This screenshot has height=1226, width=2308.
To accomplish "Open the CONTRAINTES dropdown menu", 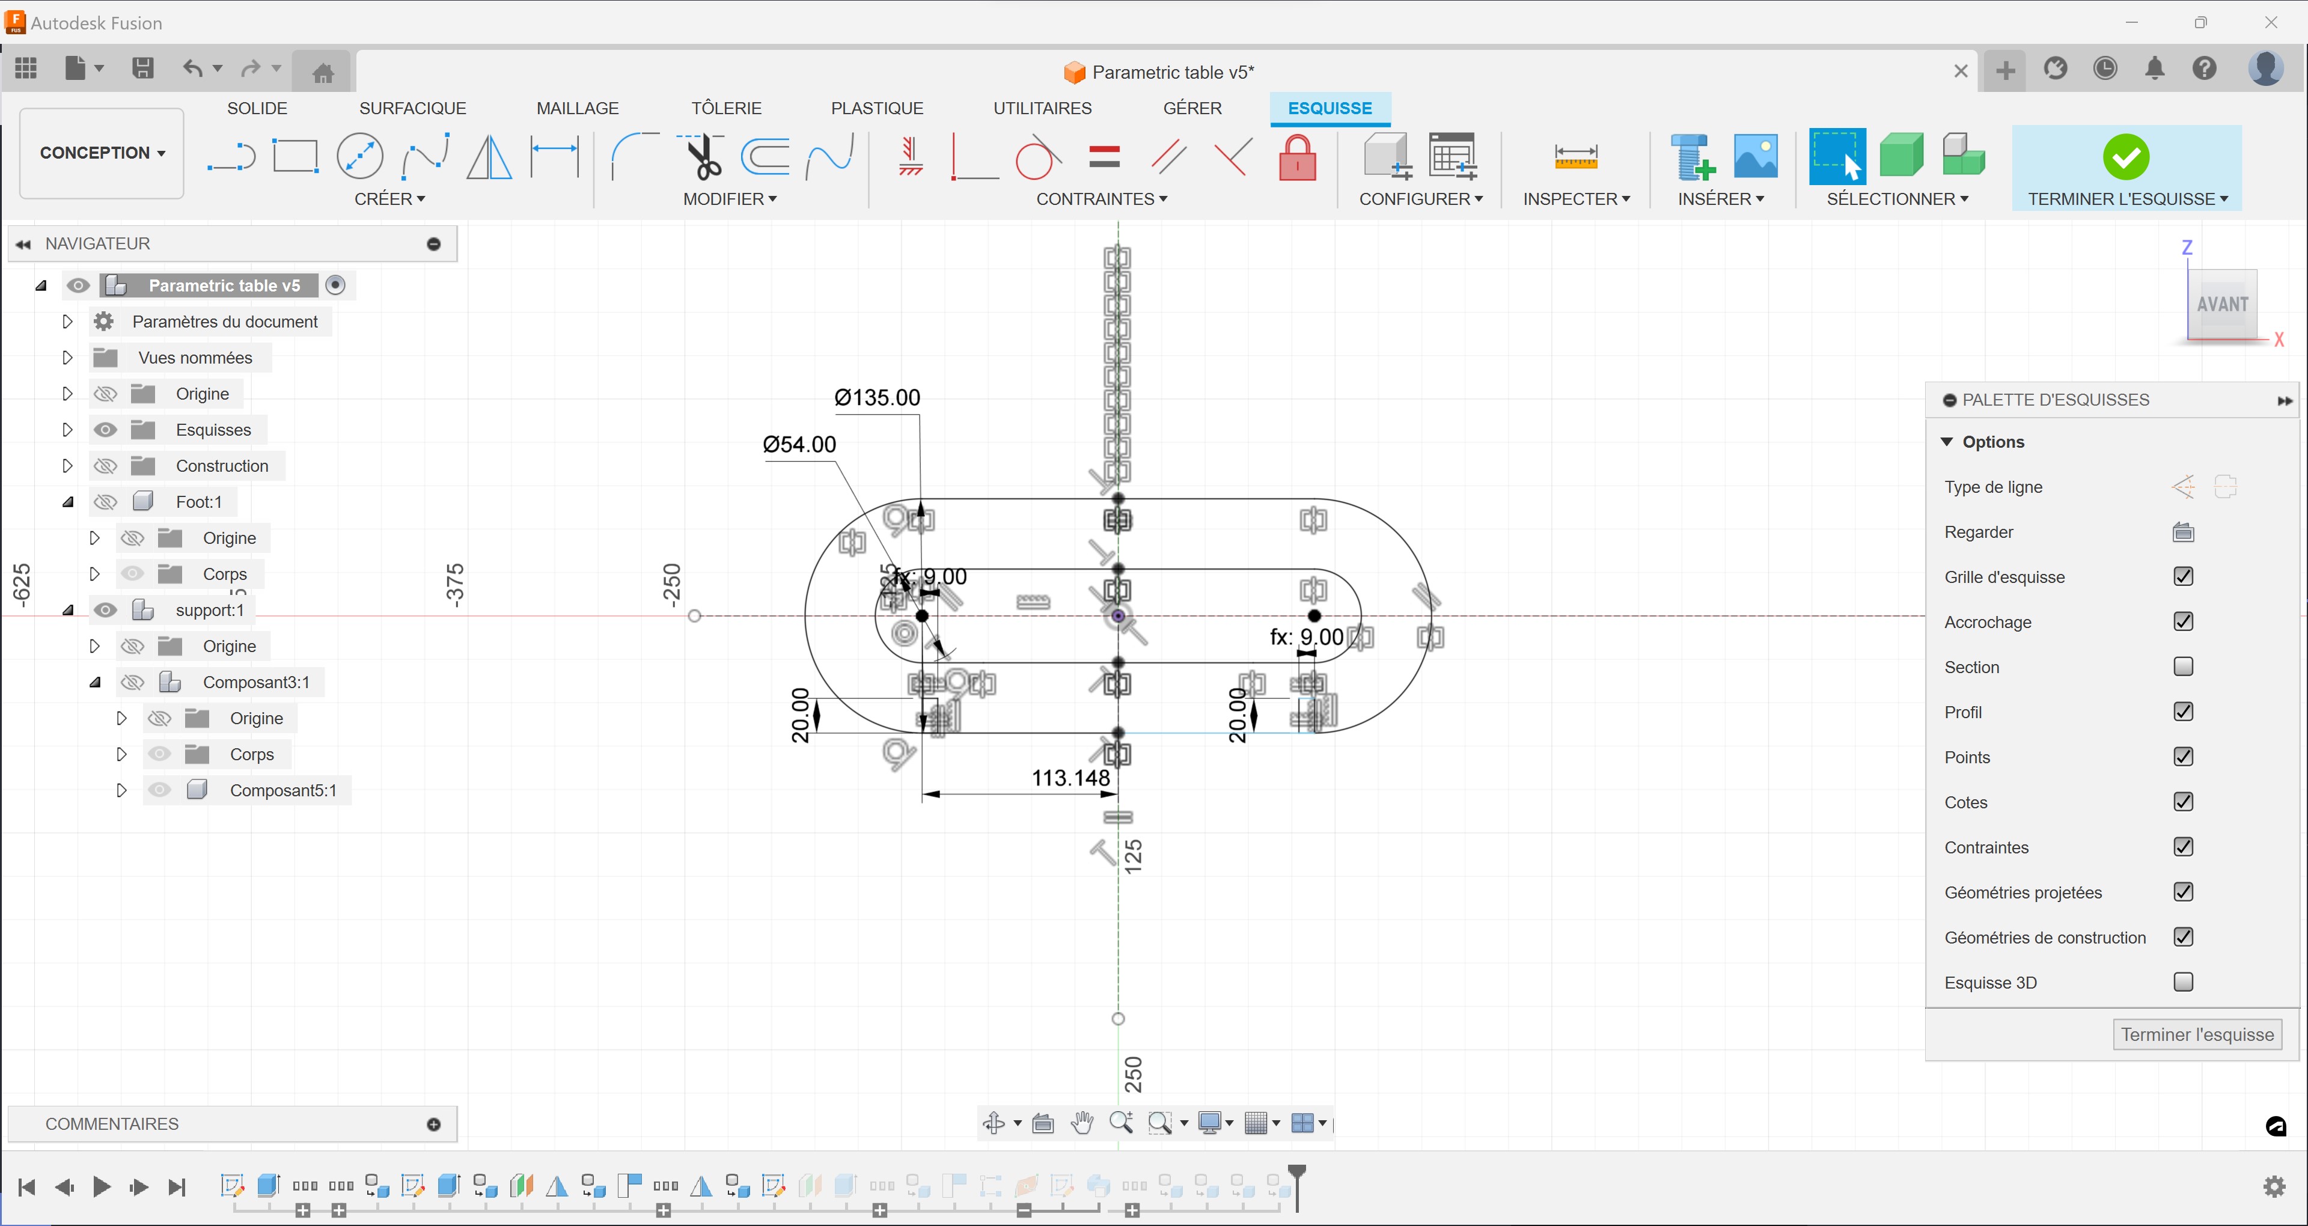I will [1102, 199].
